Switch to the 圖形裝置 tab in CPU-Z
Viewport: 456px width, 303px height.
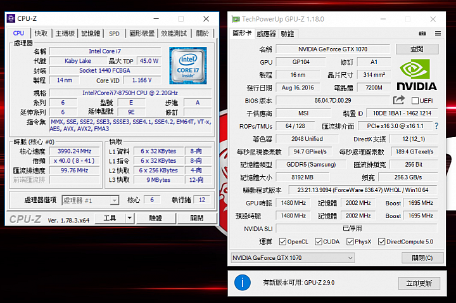pyautogui.click(x=142, y=34)
